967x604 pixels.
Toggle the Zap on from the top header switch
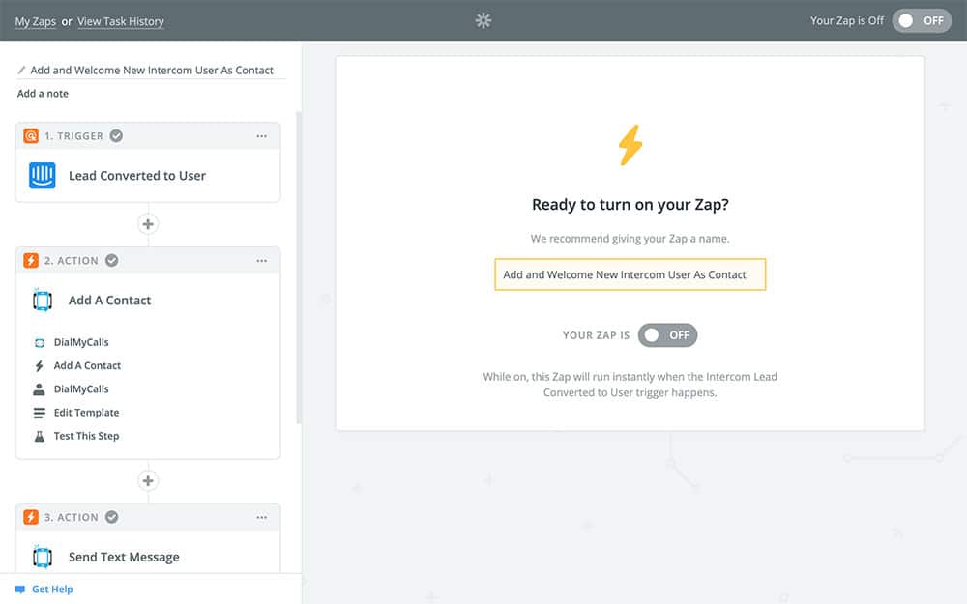tap(923, 20)
